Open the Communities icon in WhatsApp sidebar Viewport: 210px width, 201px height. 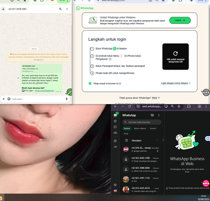(x=115, y=133)
